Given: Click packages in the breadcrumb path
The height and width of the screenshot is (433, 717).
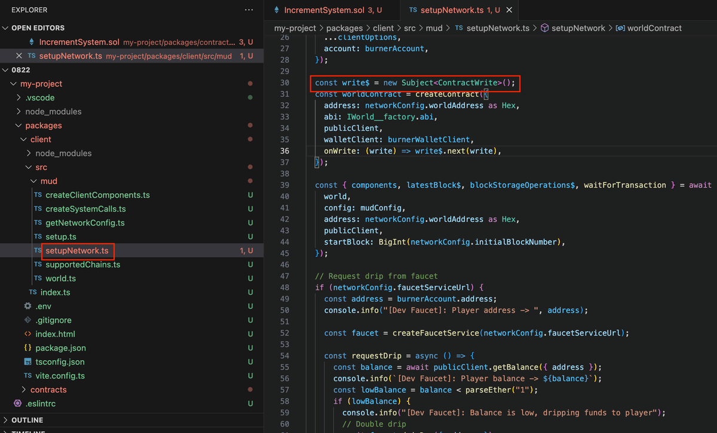Looking at the screenshot, I should pos(345,28).
